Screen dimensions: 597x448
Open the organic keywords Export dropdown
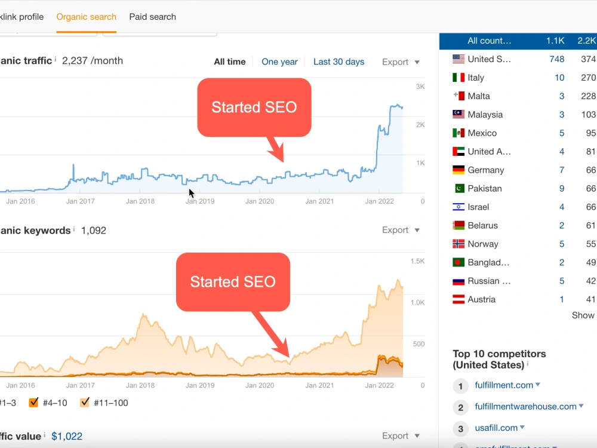click(x=401, y=230)
